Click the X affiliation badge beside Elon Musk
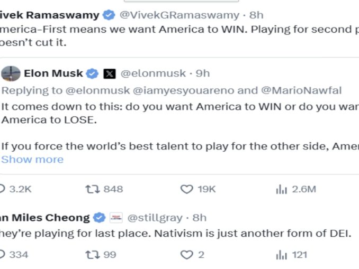Screen dimensions: 359x269 109,73
